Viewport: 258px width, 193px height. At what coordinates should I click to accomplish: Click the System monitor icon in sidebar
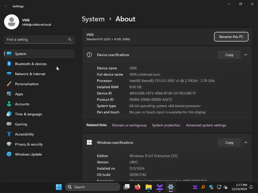pyautogui.click(x=9, y=54)
